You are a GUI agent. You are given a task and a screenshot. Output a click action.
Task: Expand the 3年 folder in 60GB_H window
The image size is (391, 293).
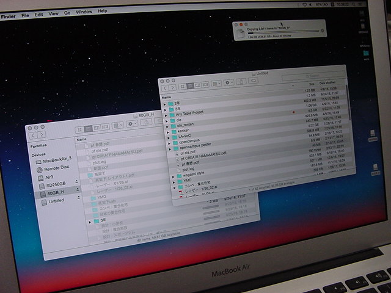click(90, 222)
